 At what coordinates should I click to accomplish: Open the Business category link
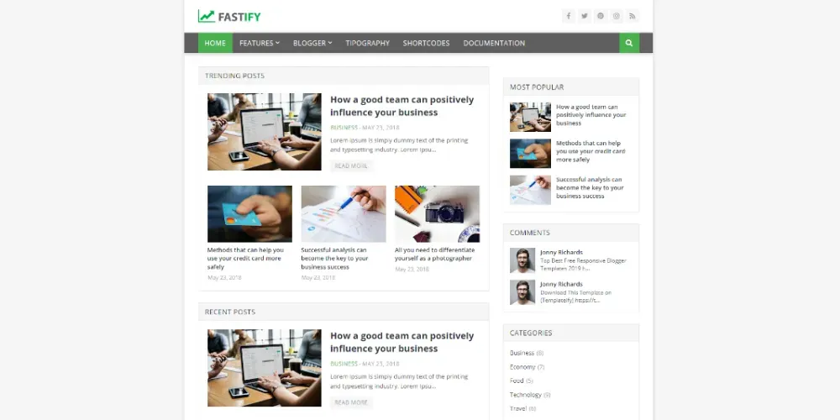tap(522, 353)
